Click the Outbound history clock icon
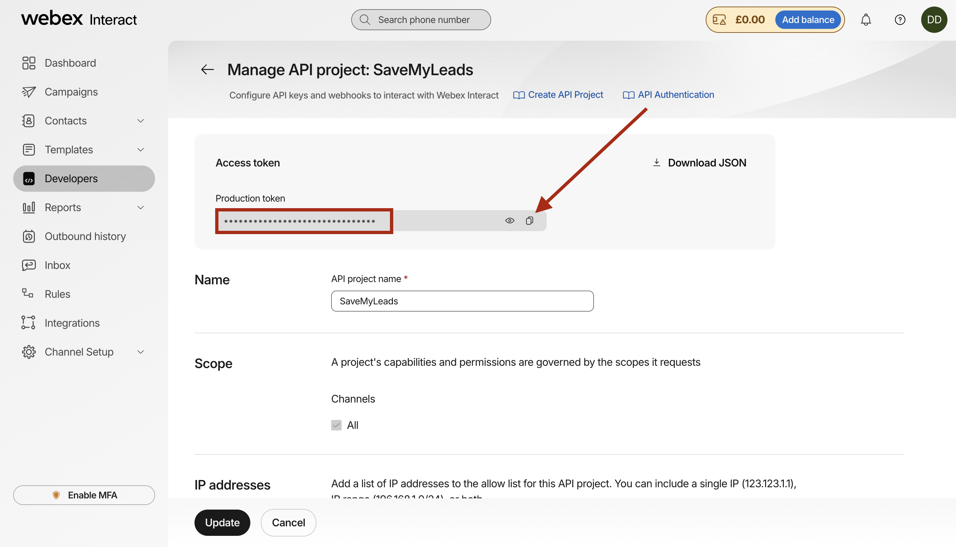 [29, 236]
